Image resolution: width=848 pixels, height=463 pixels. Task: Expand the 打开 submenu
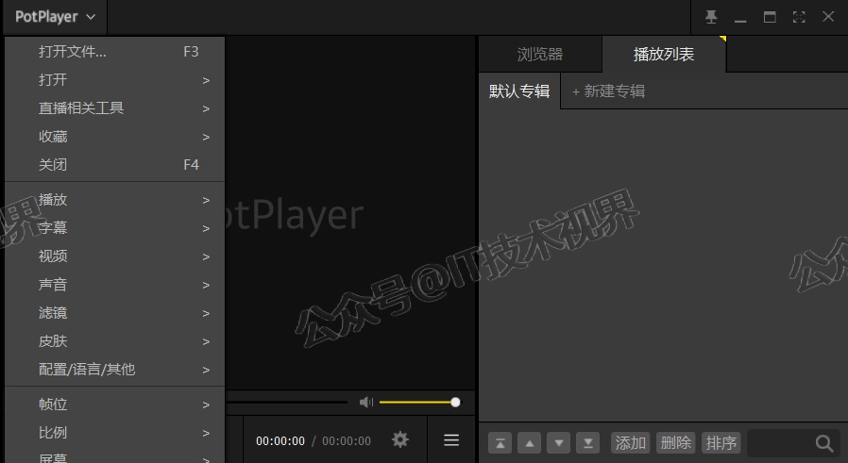tap(114, 80)
